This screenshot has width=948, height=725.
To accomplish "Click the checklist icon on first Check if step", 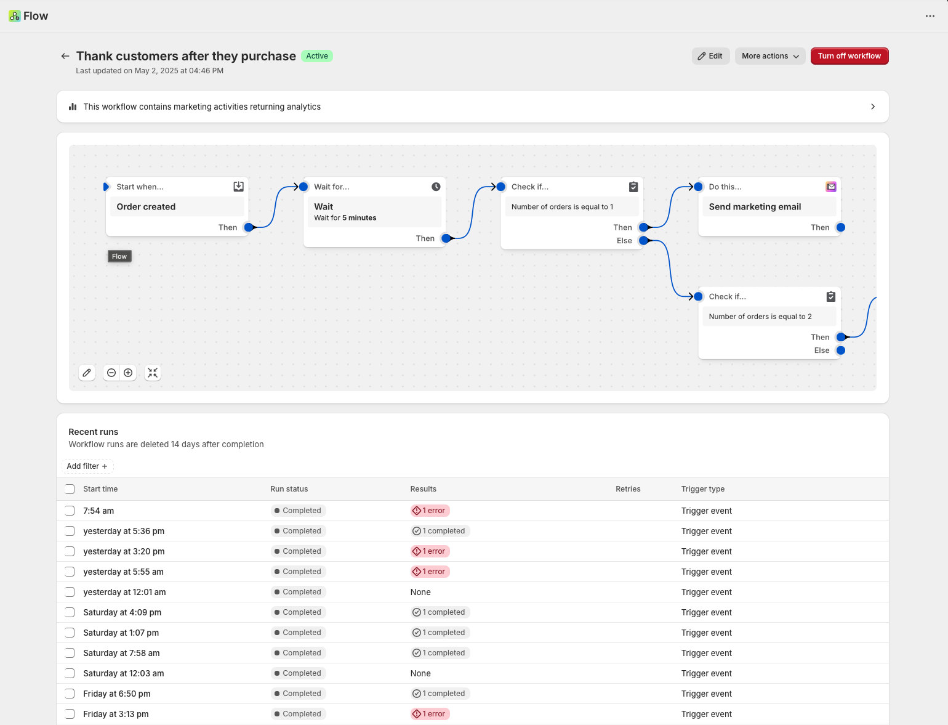I will pos(633,186).
